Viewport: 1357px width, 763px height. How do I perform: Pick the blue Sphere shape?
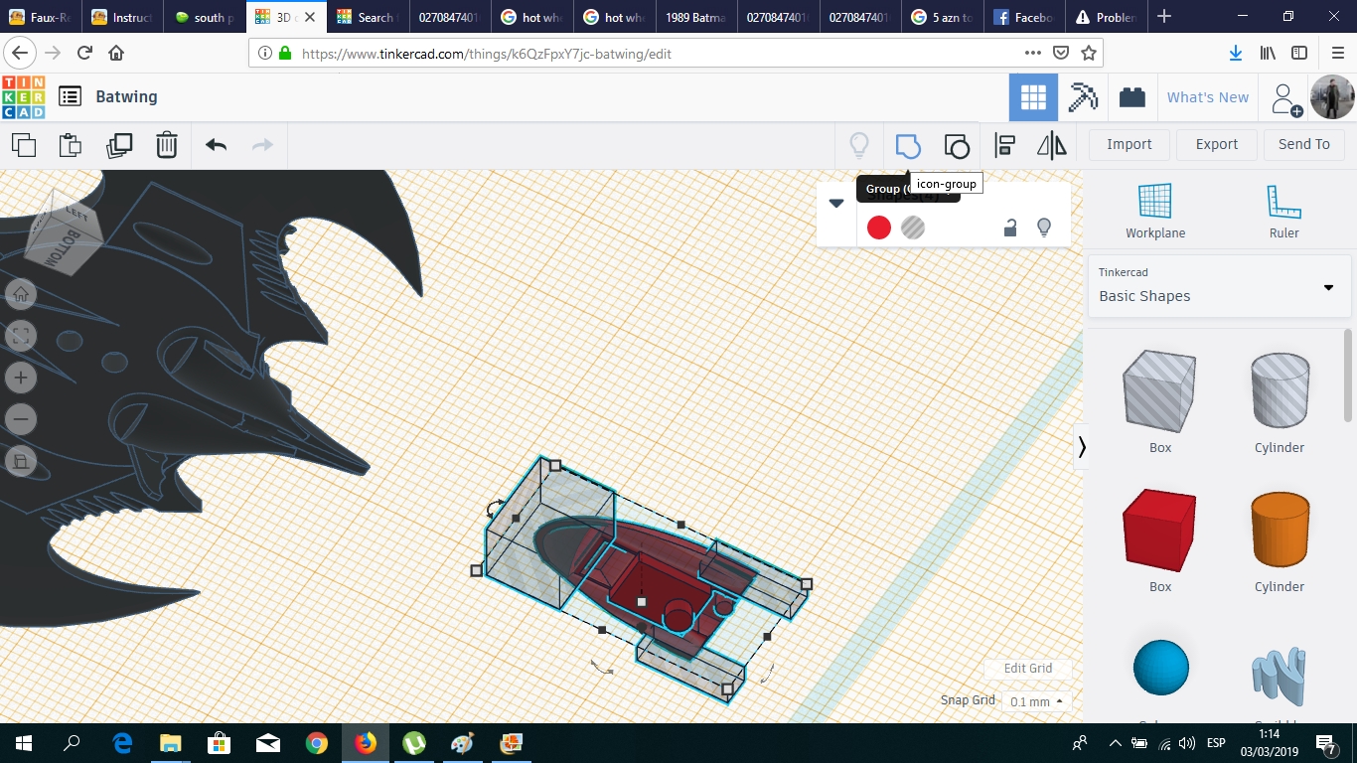1161,669
